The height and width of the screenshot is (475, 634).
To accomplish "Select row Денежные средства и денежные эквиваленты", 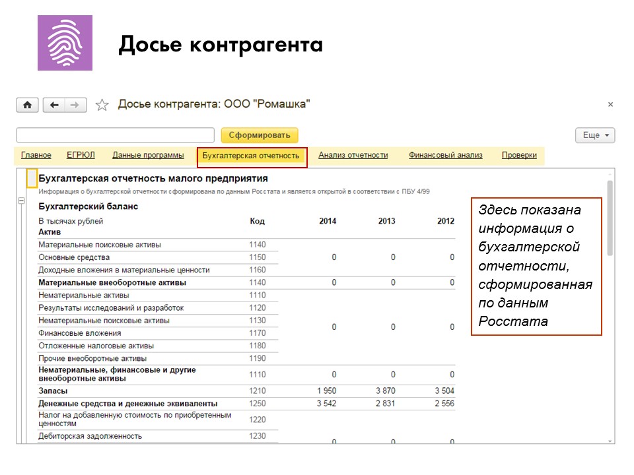I will pyautogui.click(x=246, y=404).
